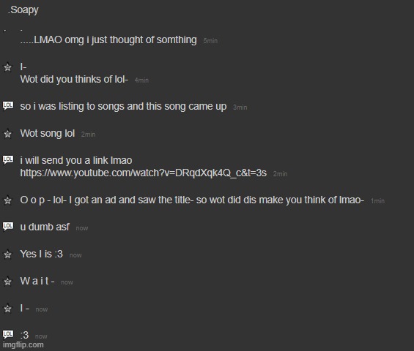The image size is (414, 351).
Task: Click star icon beside 'O o p - lol-' message
Action: coord(7,200)
